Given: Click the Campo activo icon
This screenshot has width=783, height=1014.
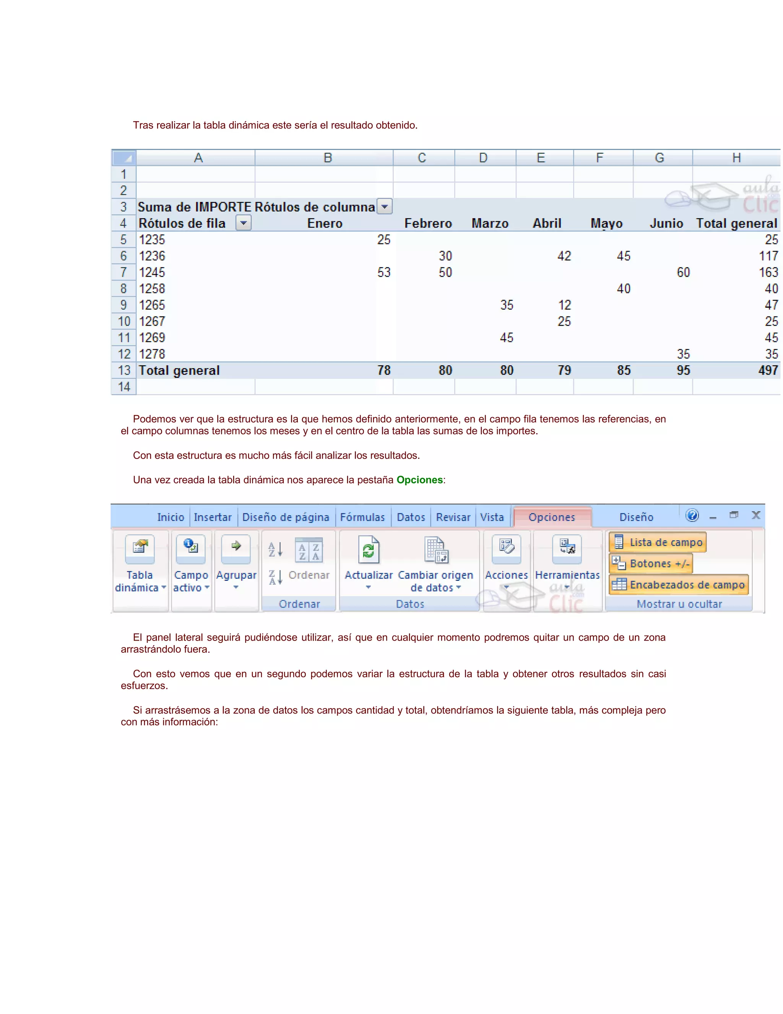Looking at the screenshot, I should pyautogui.click(x=191, y=548).
